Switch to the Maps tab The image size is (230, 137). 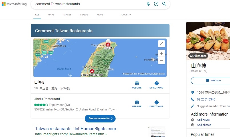[51, 15]
